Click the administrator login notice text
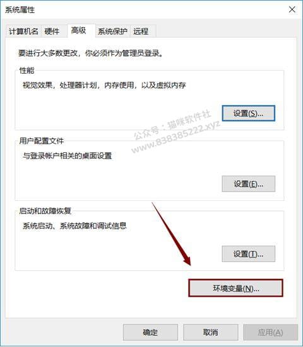The height and width of the screenshot is (347, 303). click(x=91, y=53)
